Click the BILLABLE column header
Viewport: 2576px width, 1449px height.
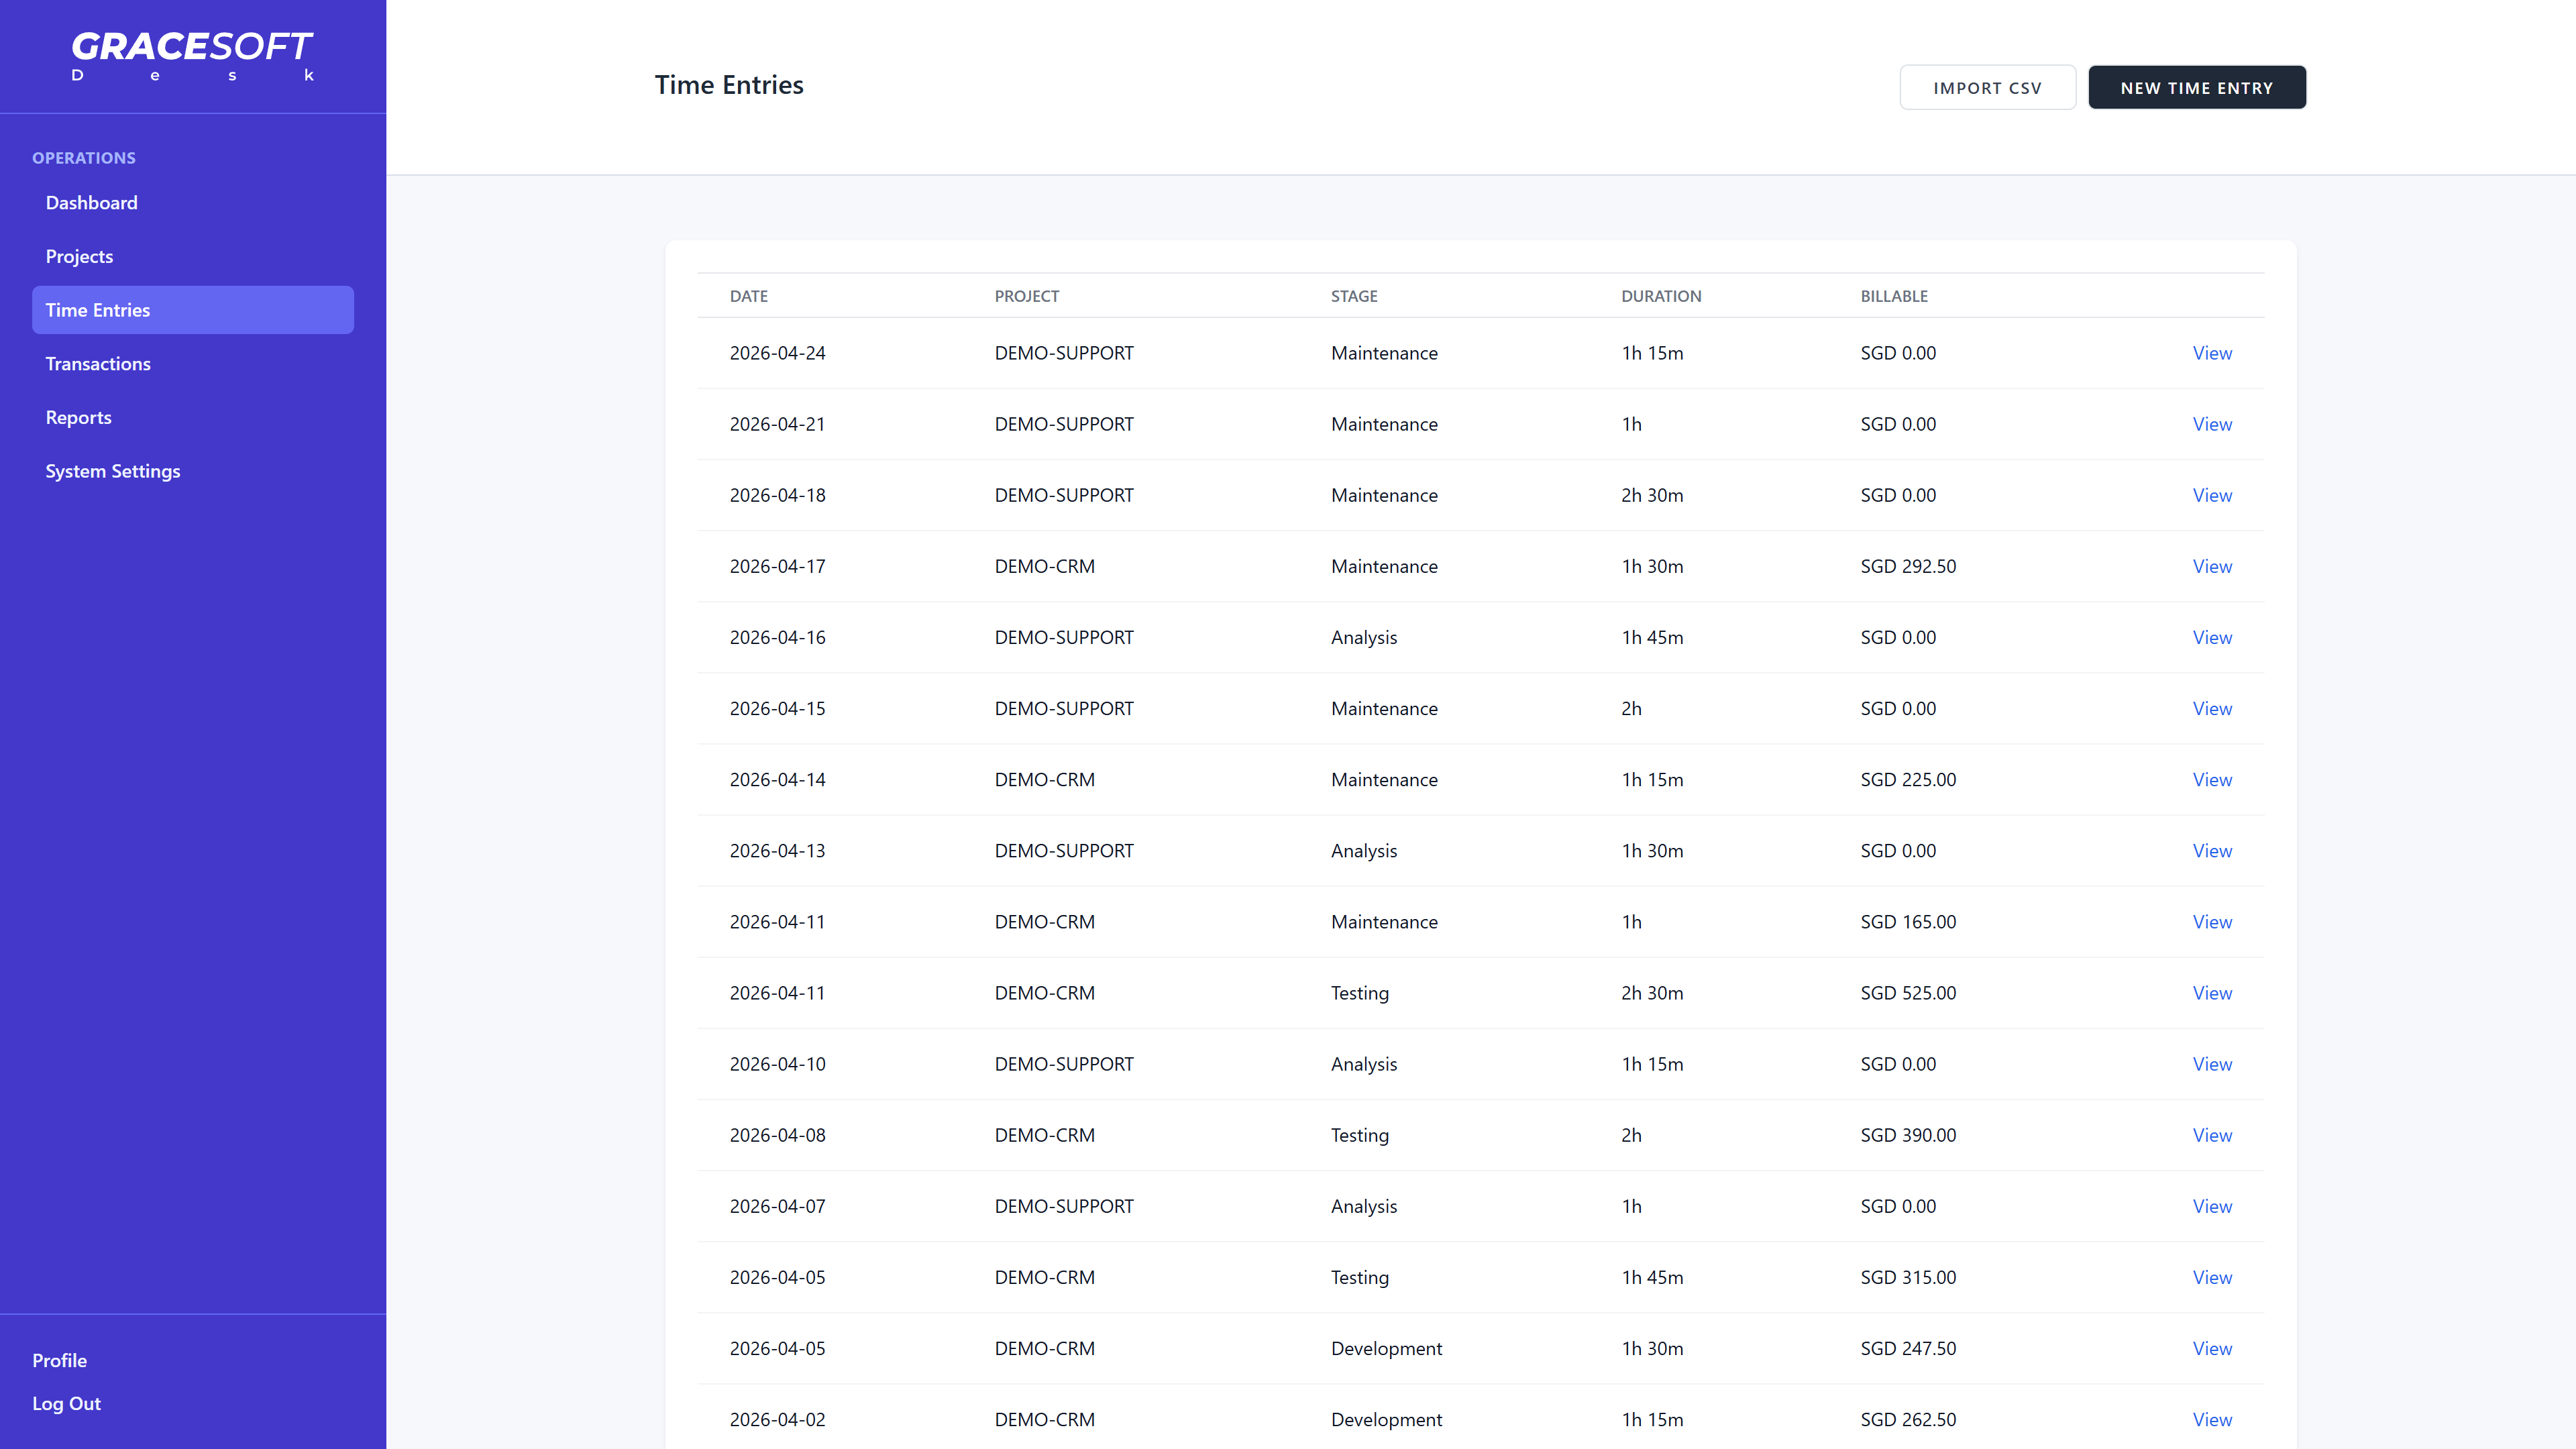tap(1894, 296)
